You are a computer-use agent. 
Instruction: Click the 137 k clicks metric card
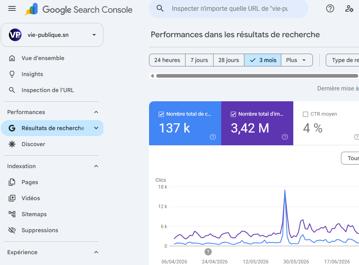[185, 123]
